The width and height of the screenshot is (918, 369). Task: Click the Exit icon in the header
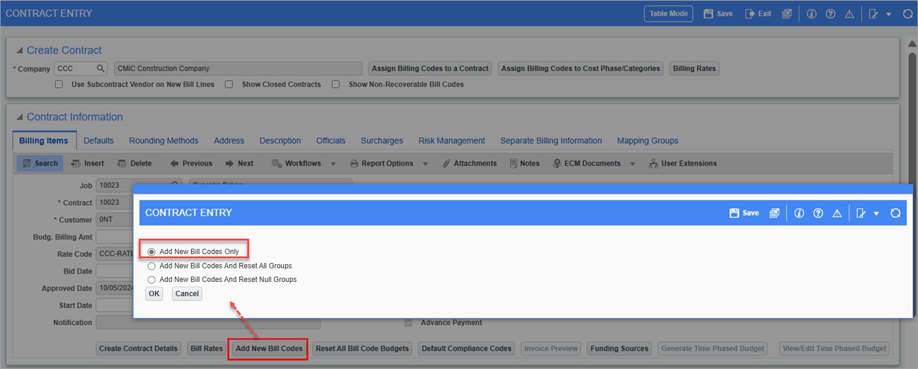pyautogui.click(x=750, y=14)
